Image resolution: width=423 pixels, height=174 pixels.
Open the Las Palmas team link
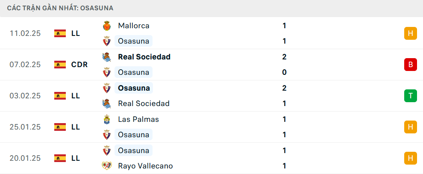[x=138, y=119]
